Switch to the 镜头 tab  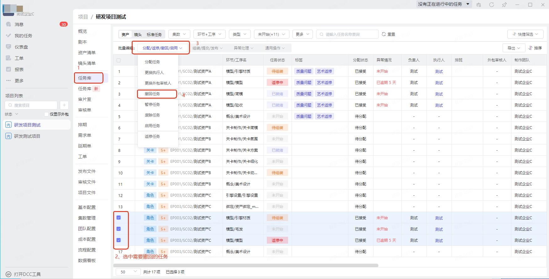pos(138,34)
